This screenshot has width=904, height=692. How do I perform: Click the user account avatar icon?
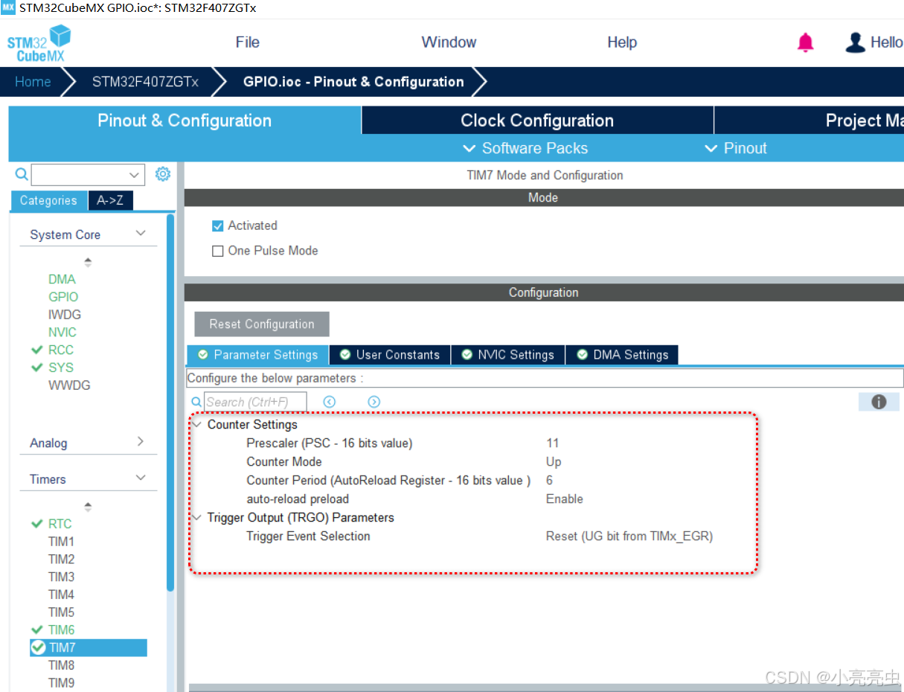click(856, 42)
